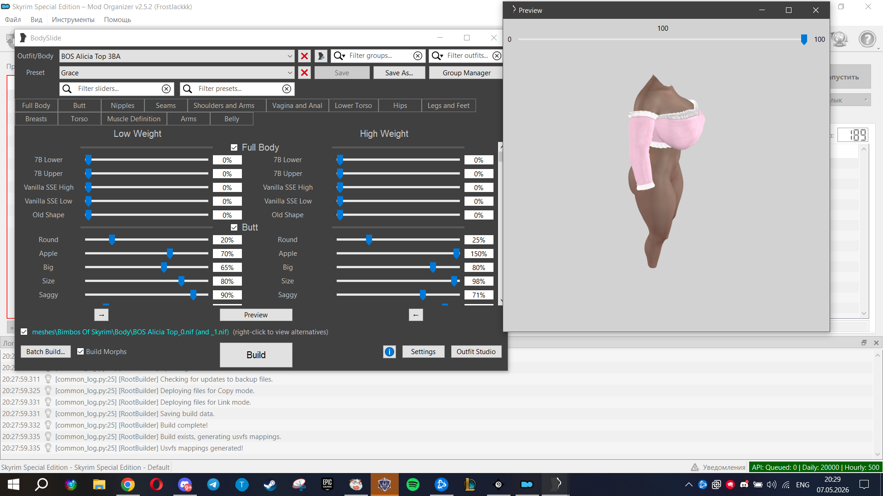Open filter groups search icon menu
Viewport: 883px width, 496px height.
click(x=339, y=56)
